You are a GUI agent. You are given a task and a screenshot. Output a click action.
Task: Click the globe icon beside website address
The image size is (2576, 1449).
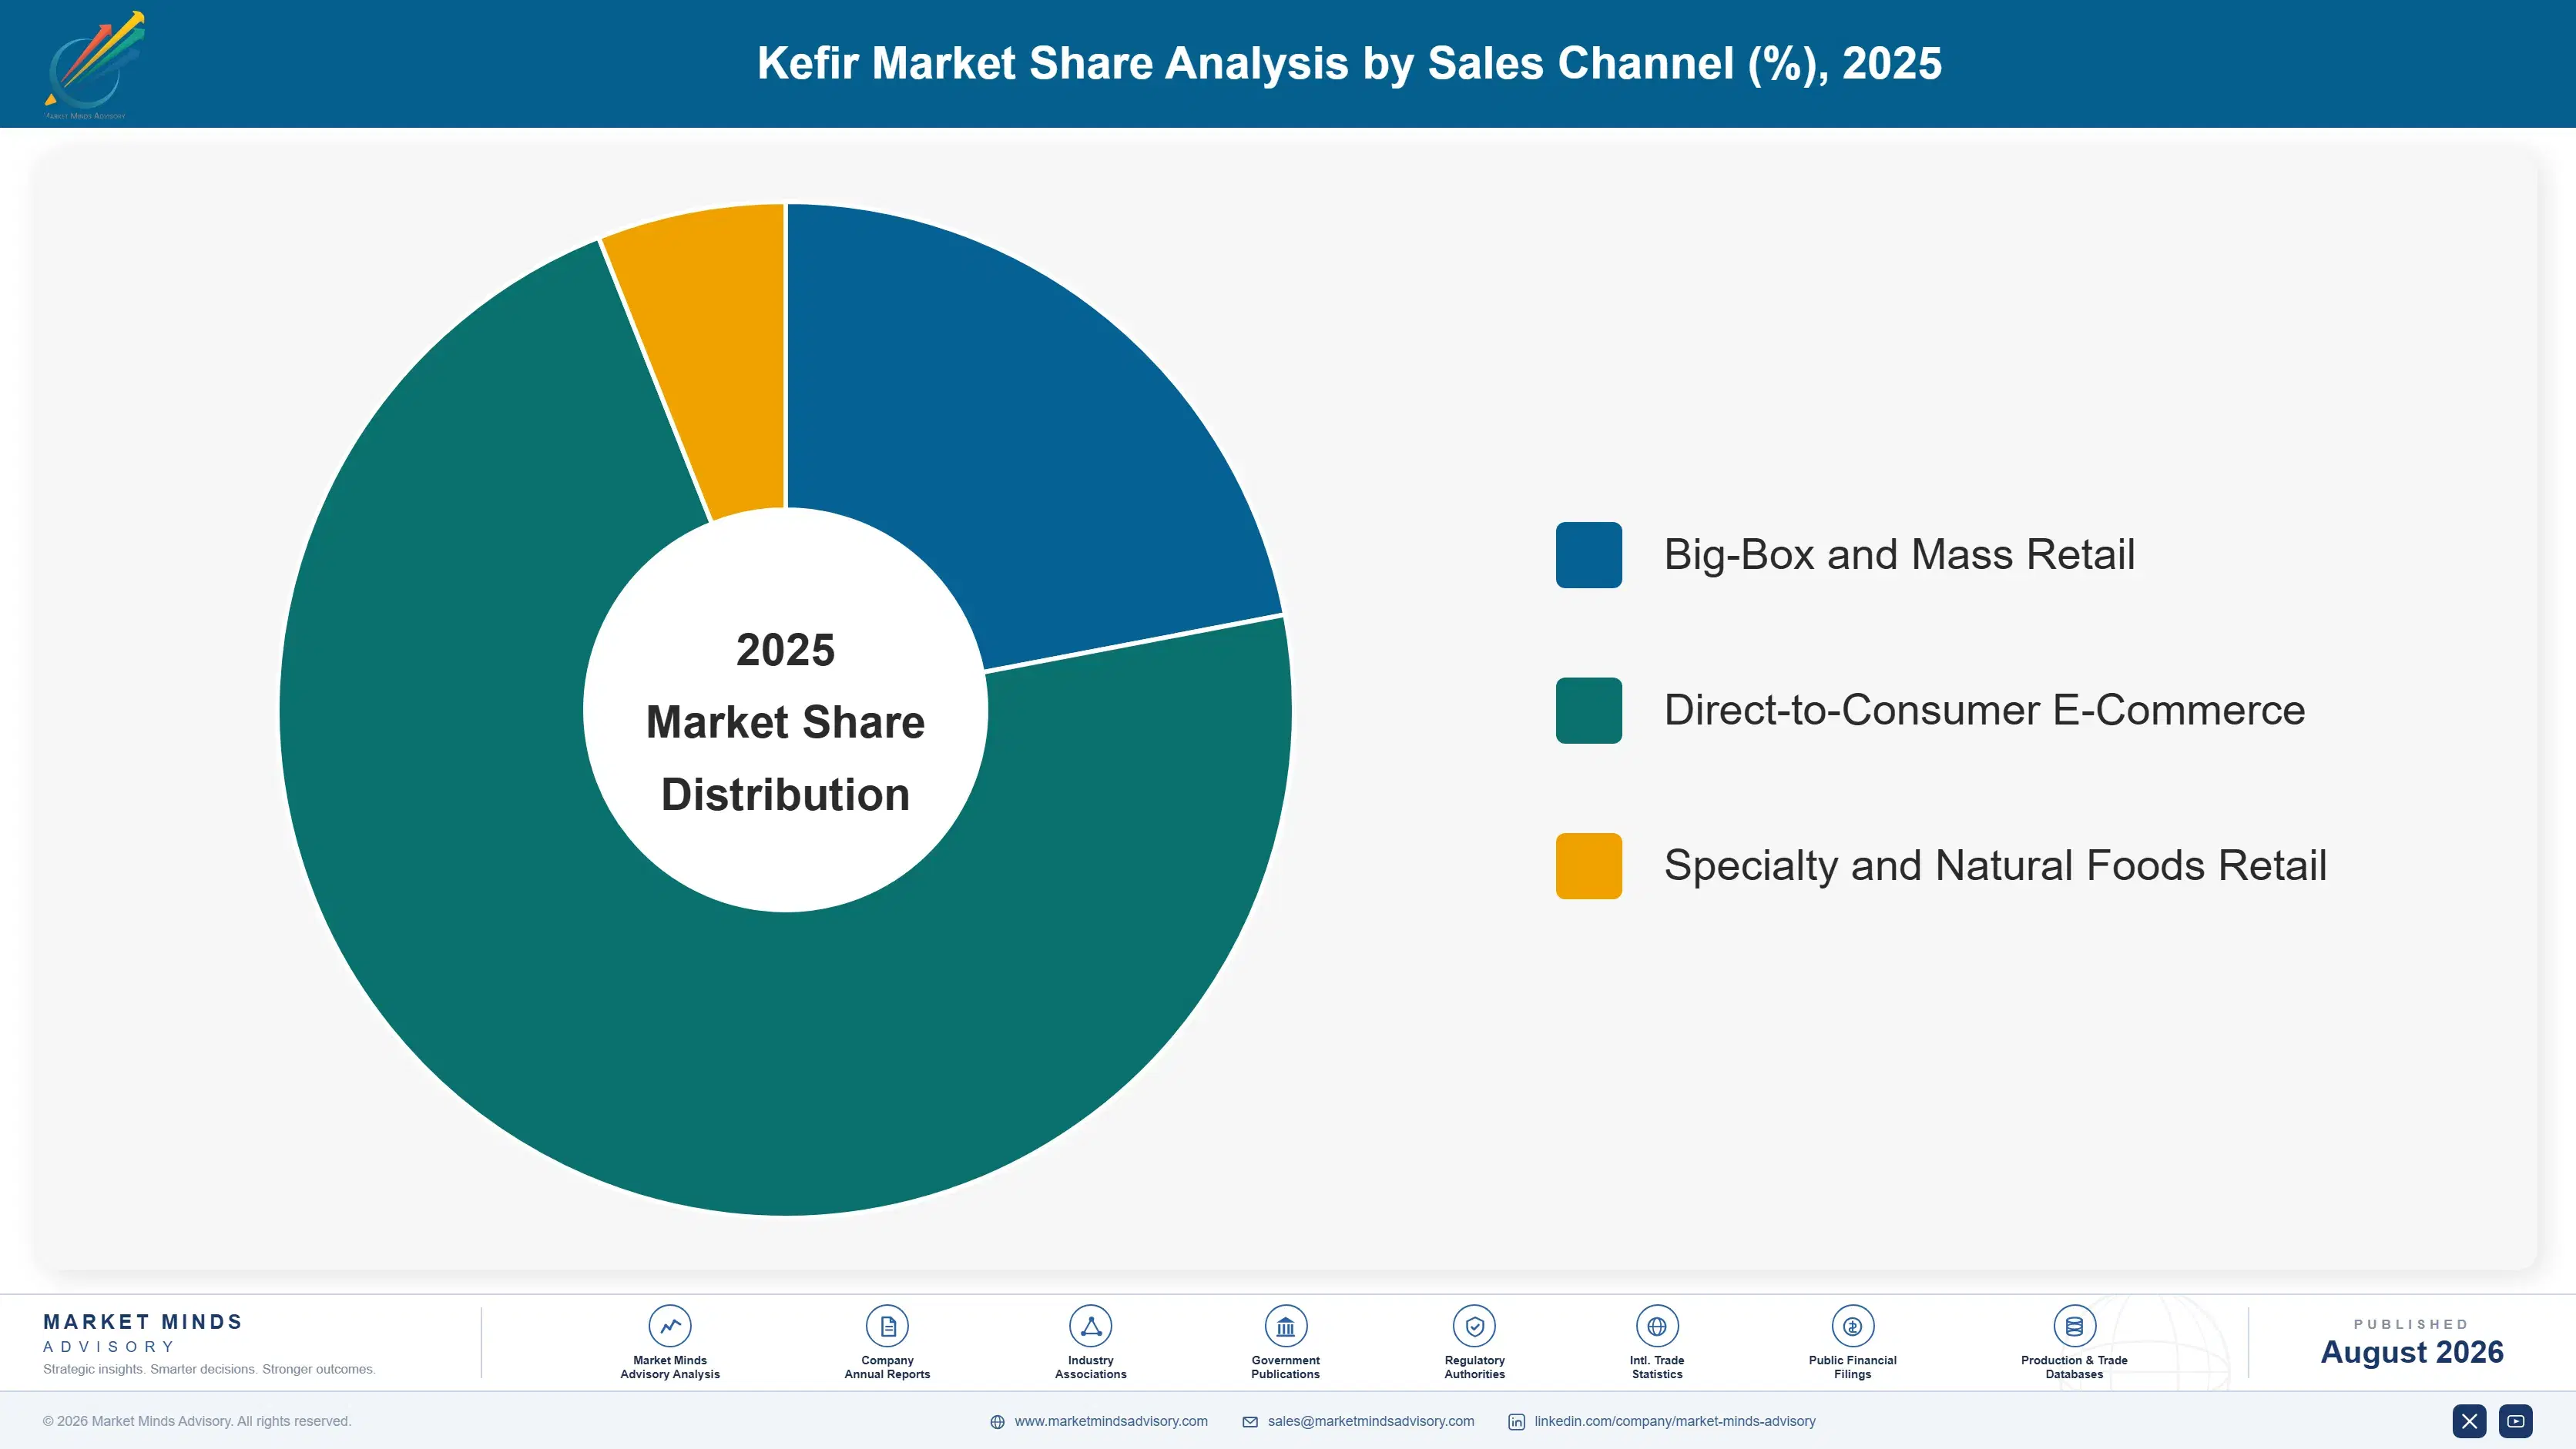tap(997, 1422)
